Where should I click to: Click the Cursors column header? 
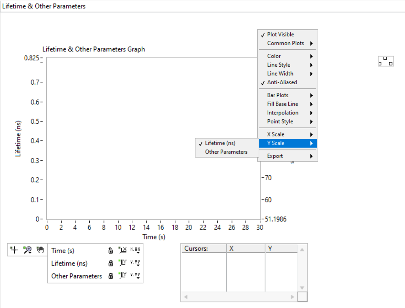pos(204,248)
